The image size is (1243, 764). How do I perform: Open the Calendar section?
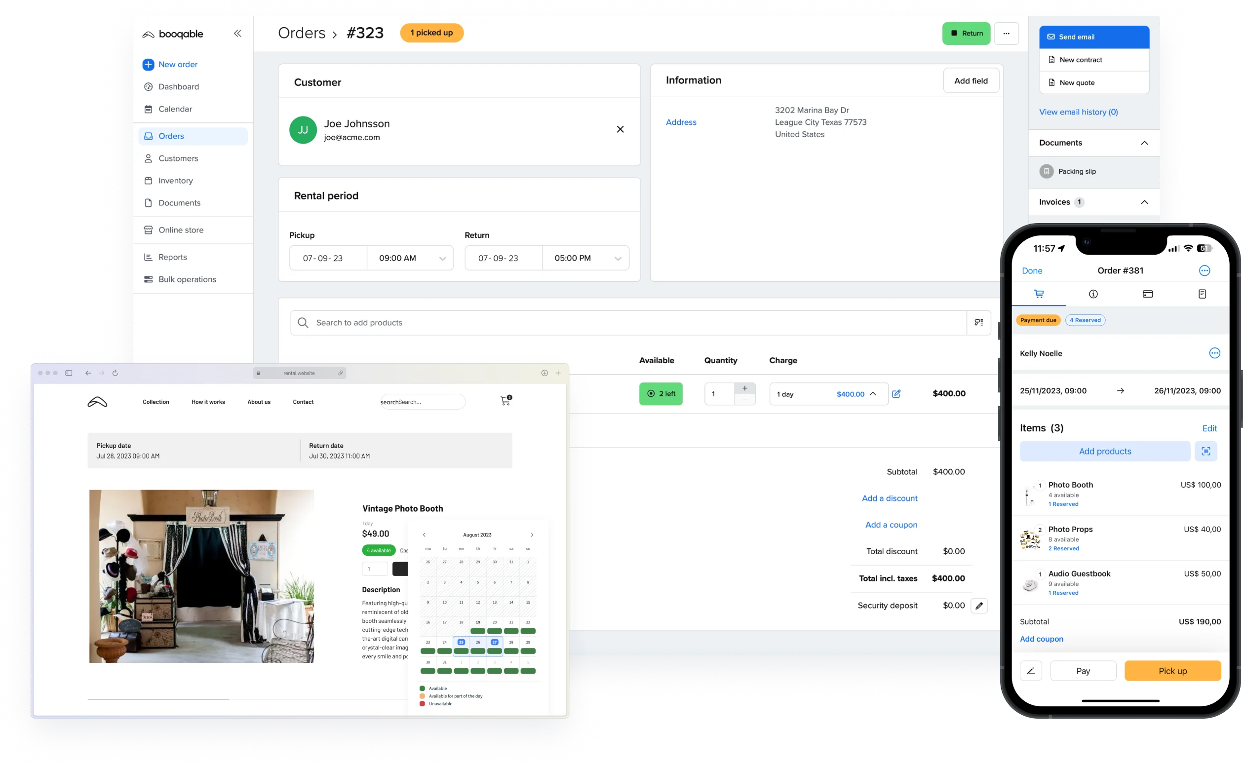[175, 108]
